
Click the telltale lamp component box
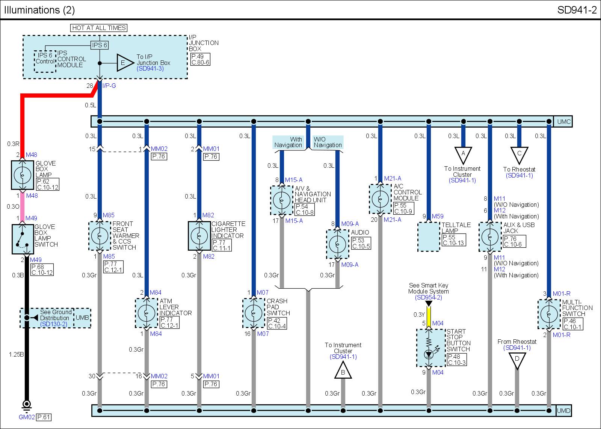click(x=429, y=237)
